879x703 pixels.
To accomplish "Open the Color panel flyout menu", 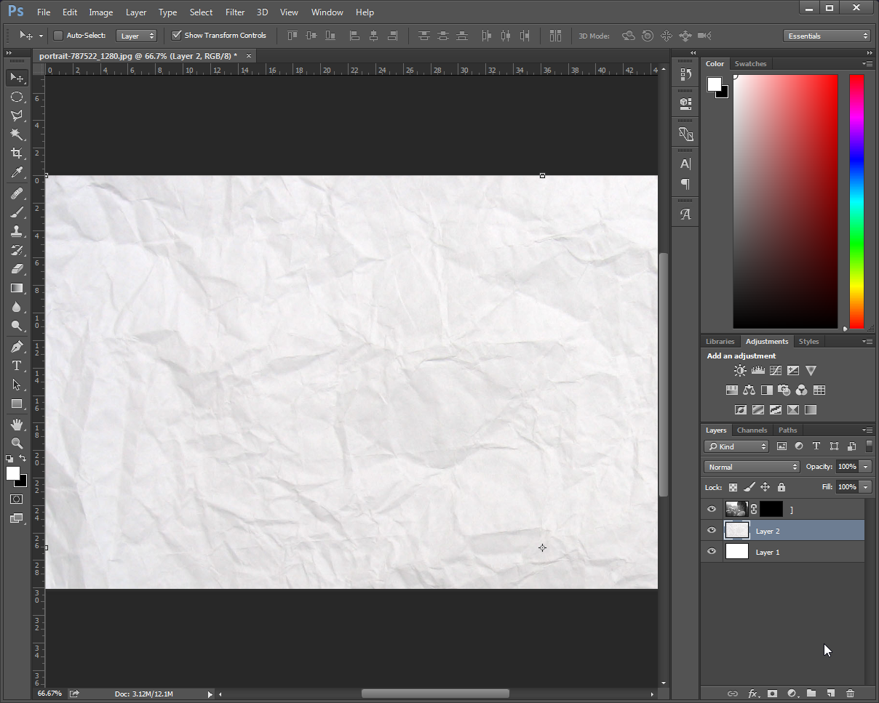I will coord(867,63).
